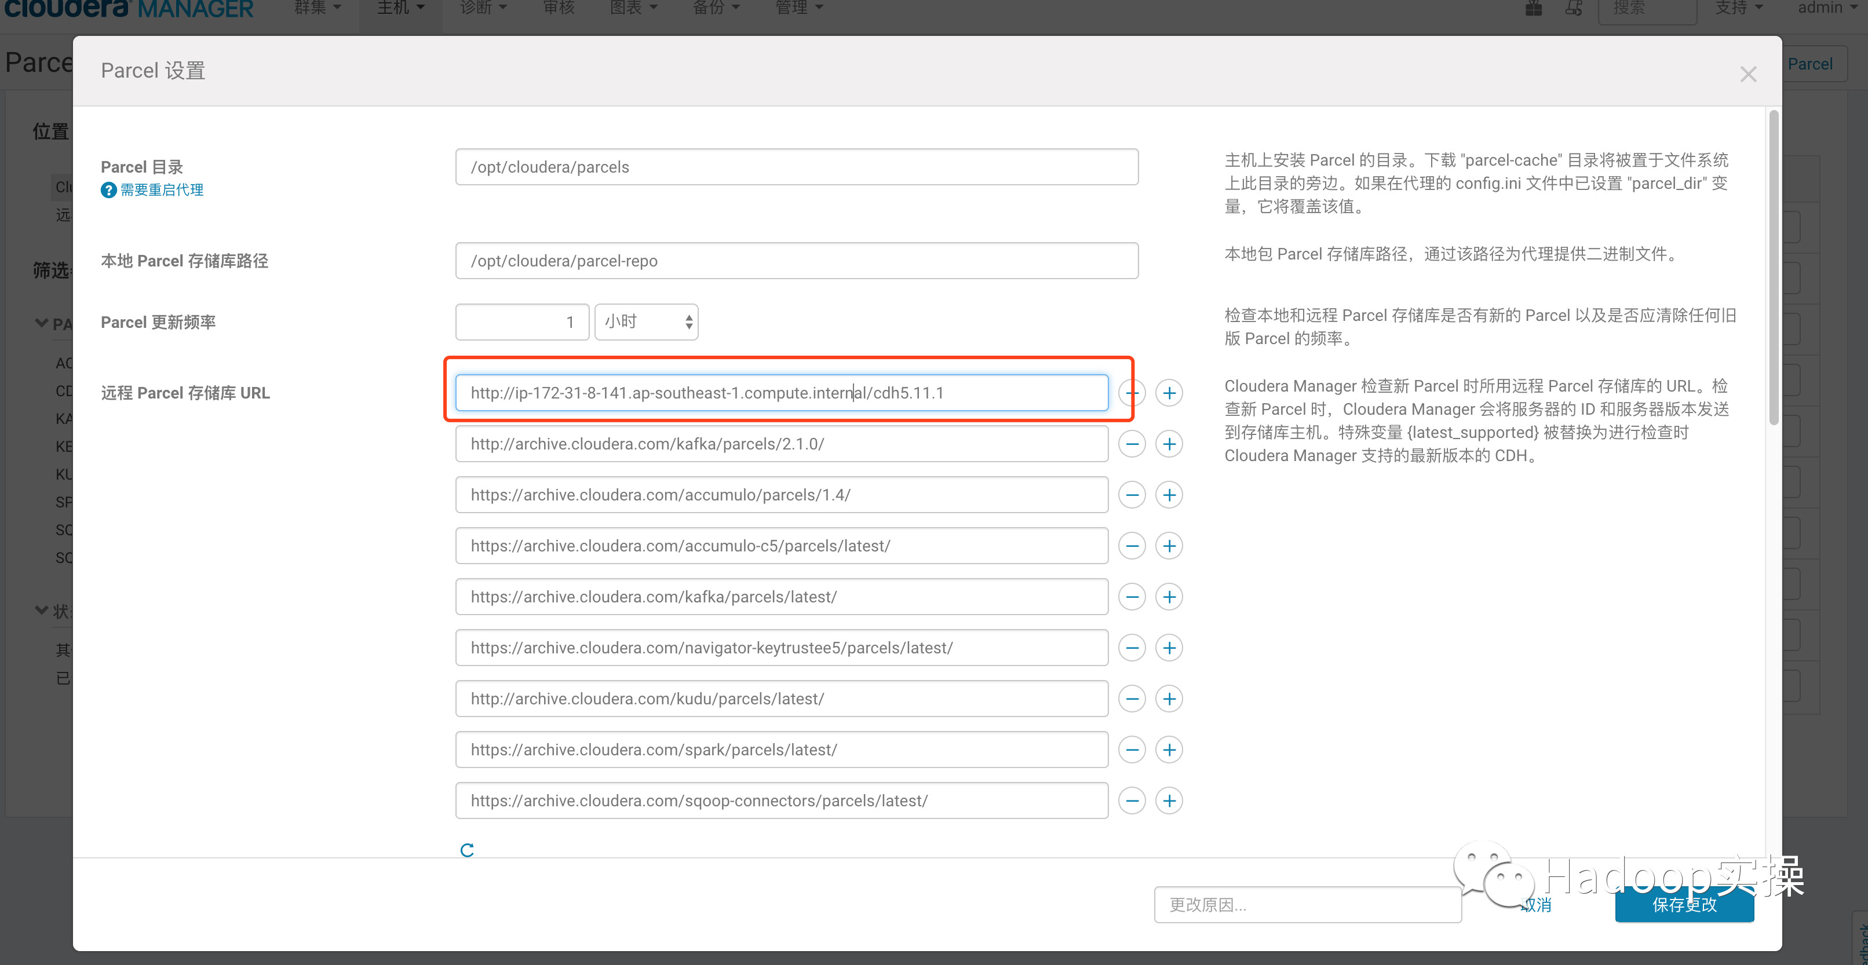This screenshot has height=965, width=1868.
Task: Remove the spark parcels URL entry
Action: click(x=1132, y=750)
